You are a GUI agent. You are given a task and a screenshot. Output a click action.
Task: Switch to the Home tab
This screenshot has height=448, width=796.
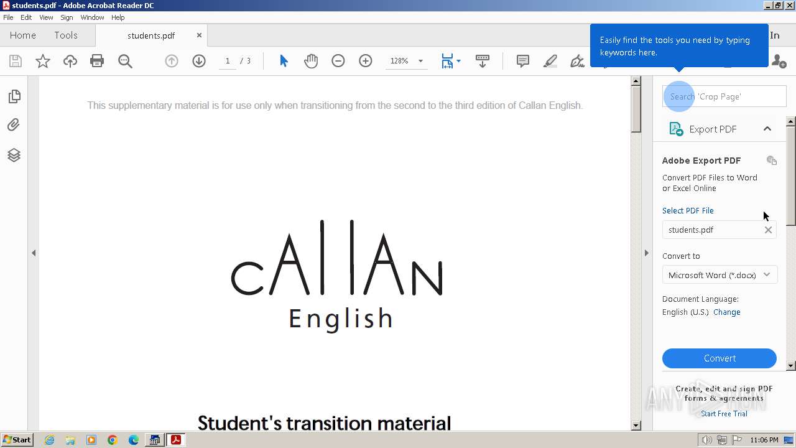(23, 35)
